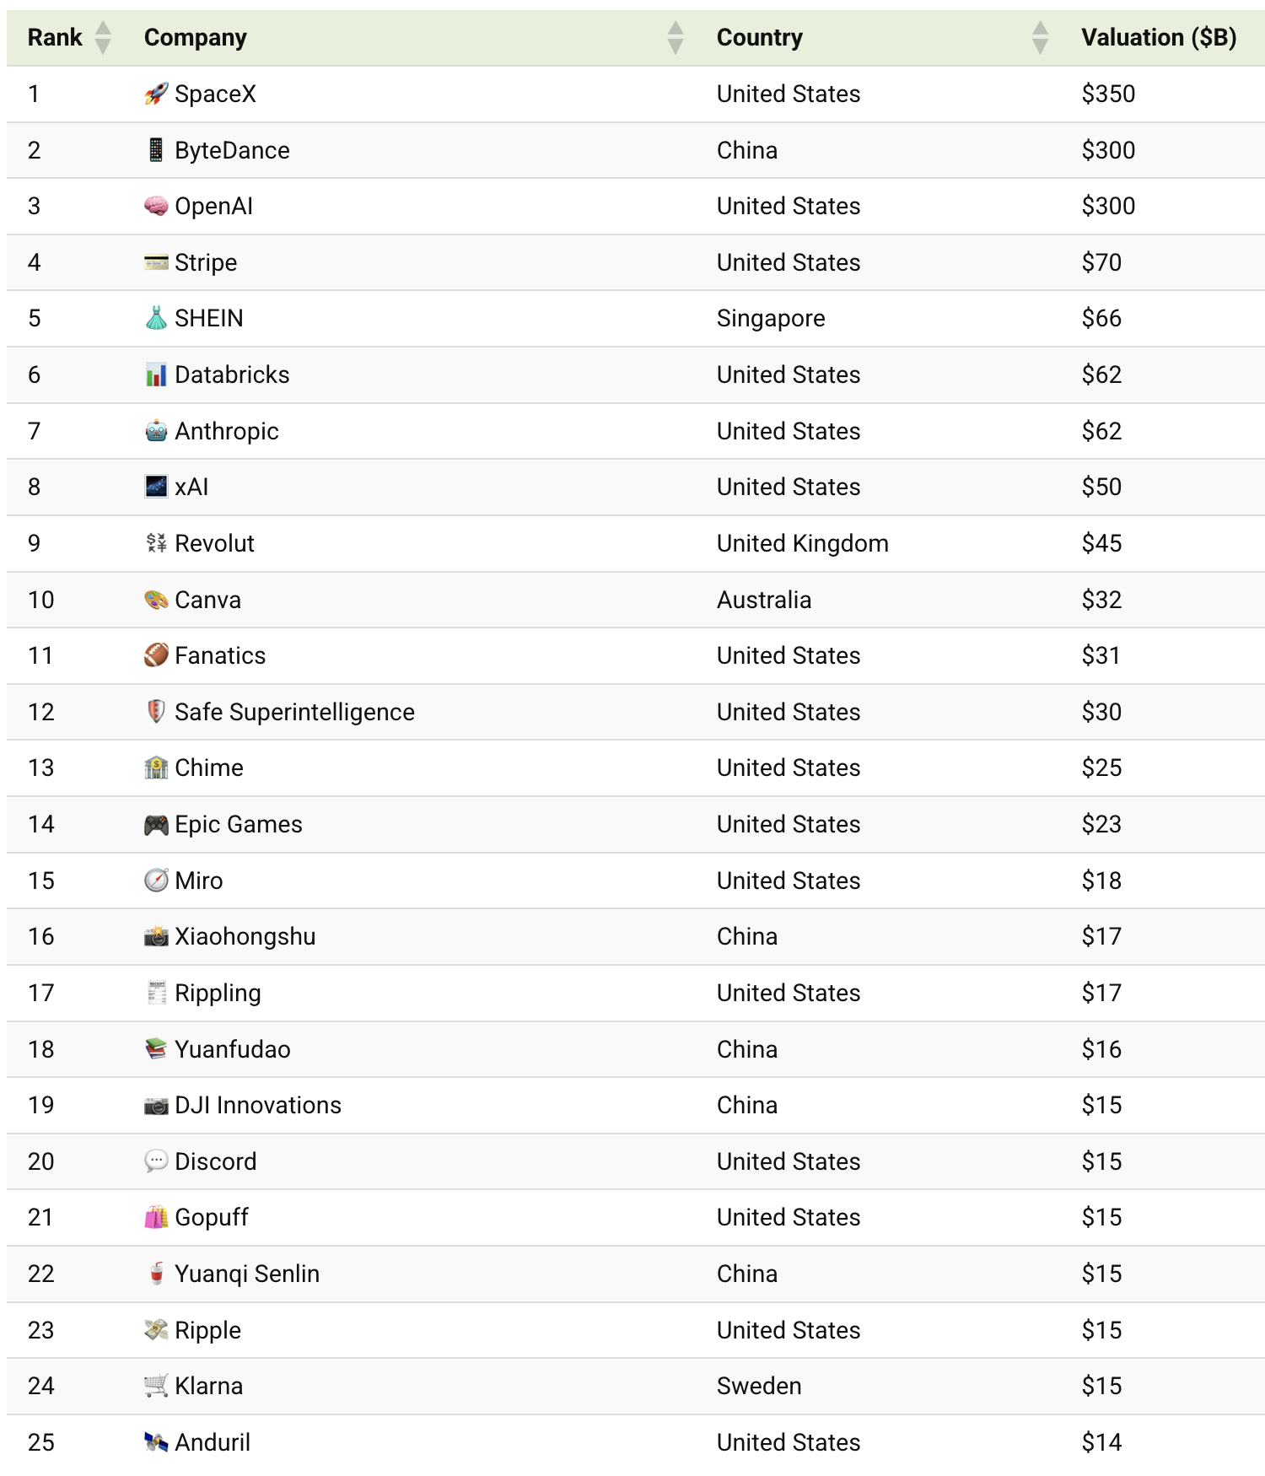
Task: Click the Company column header label
Action: [196, 37]
